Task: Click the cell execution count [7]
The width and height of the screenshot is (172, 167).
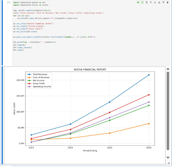Action: (9, 2)
